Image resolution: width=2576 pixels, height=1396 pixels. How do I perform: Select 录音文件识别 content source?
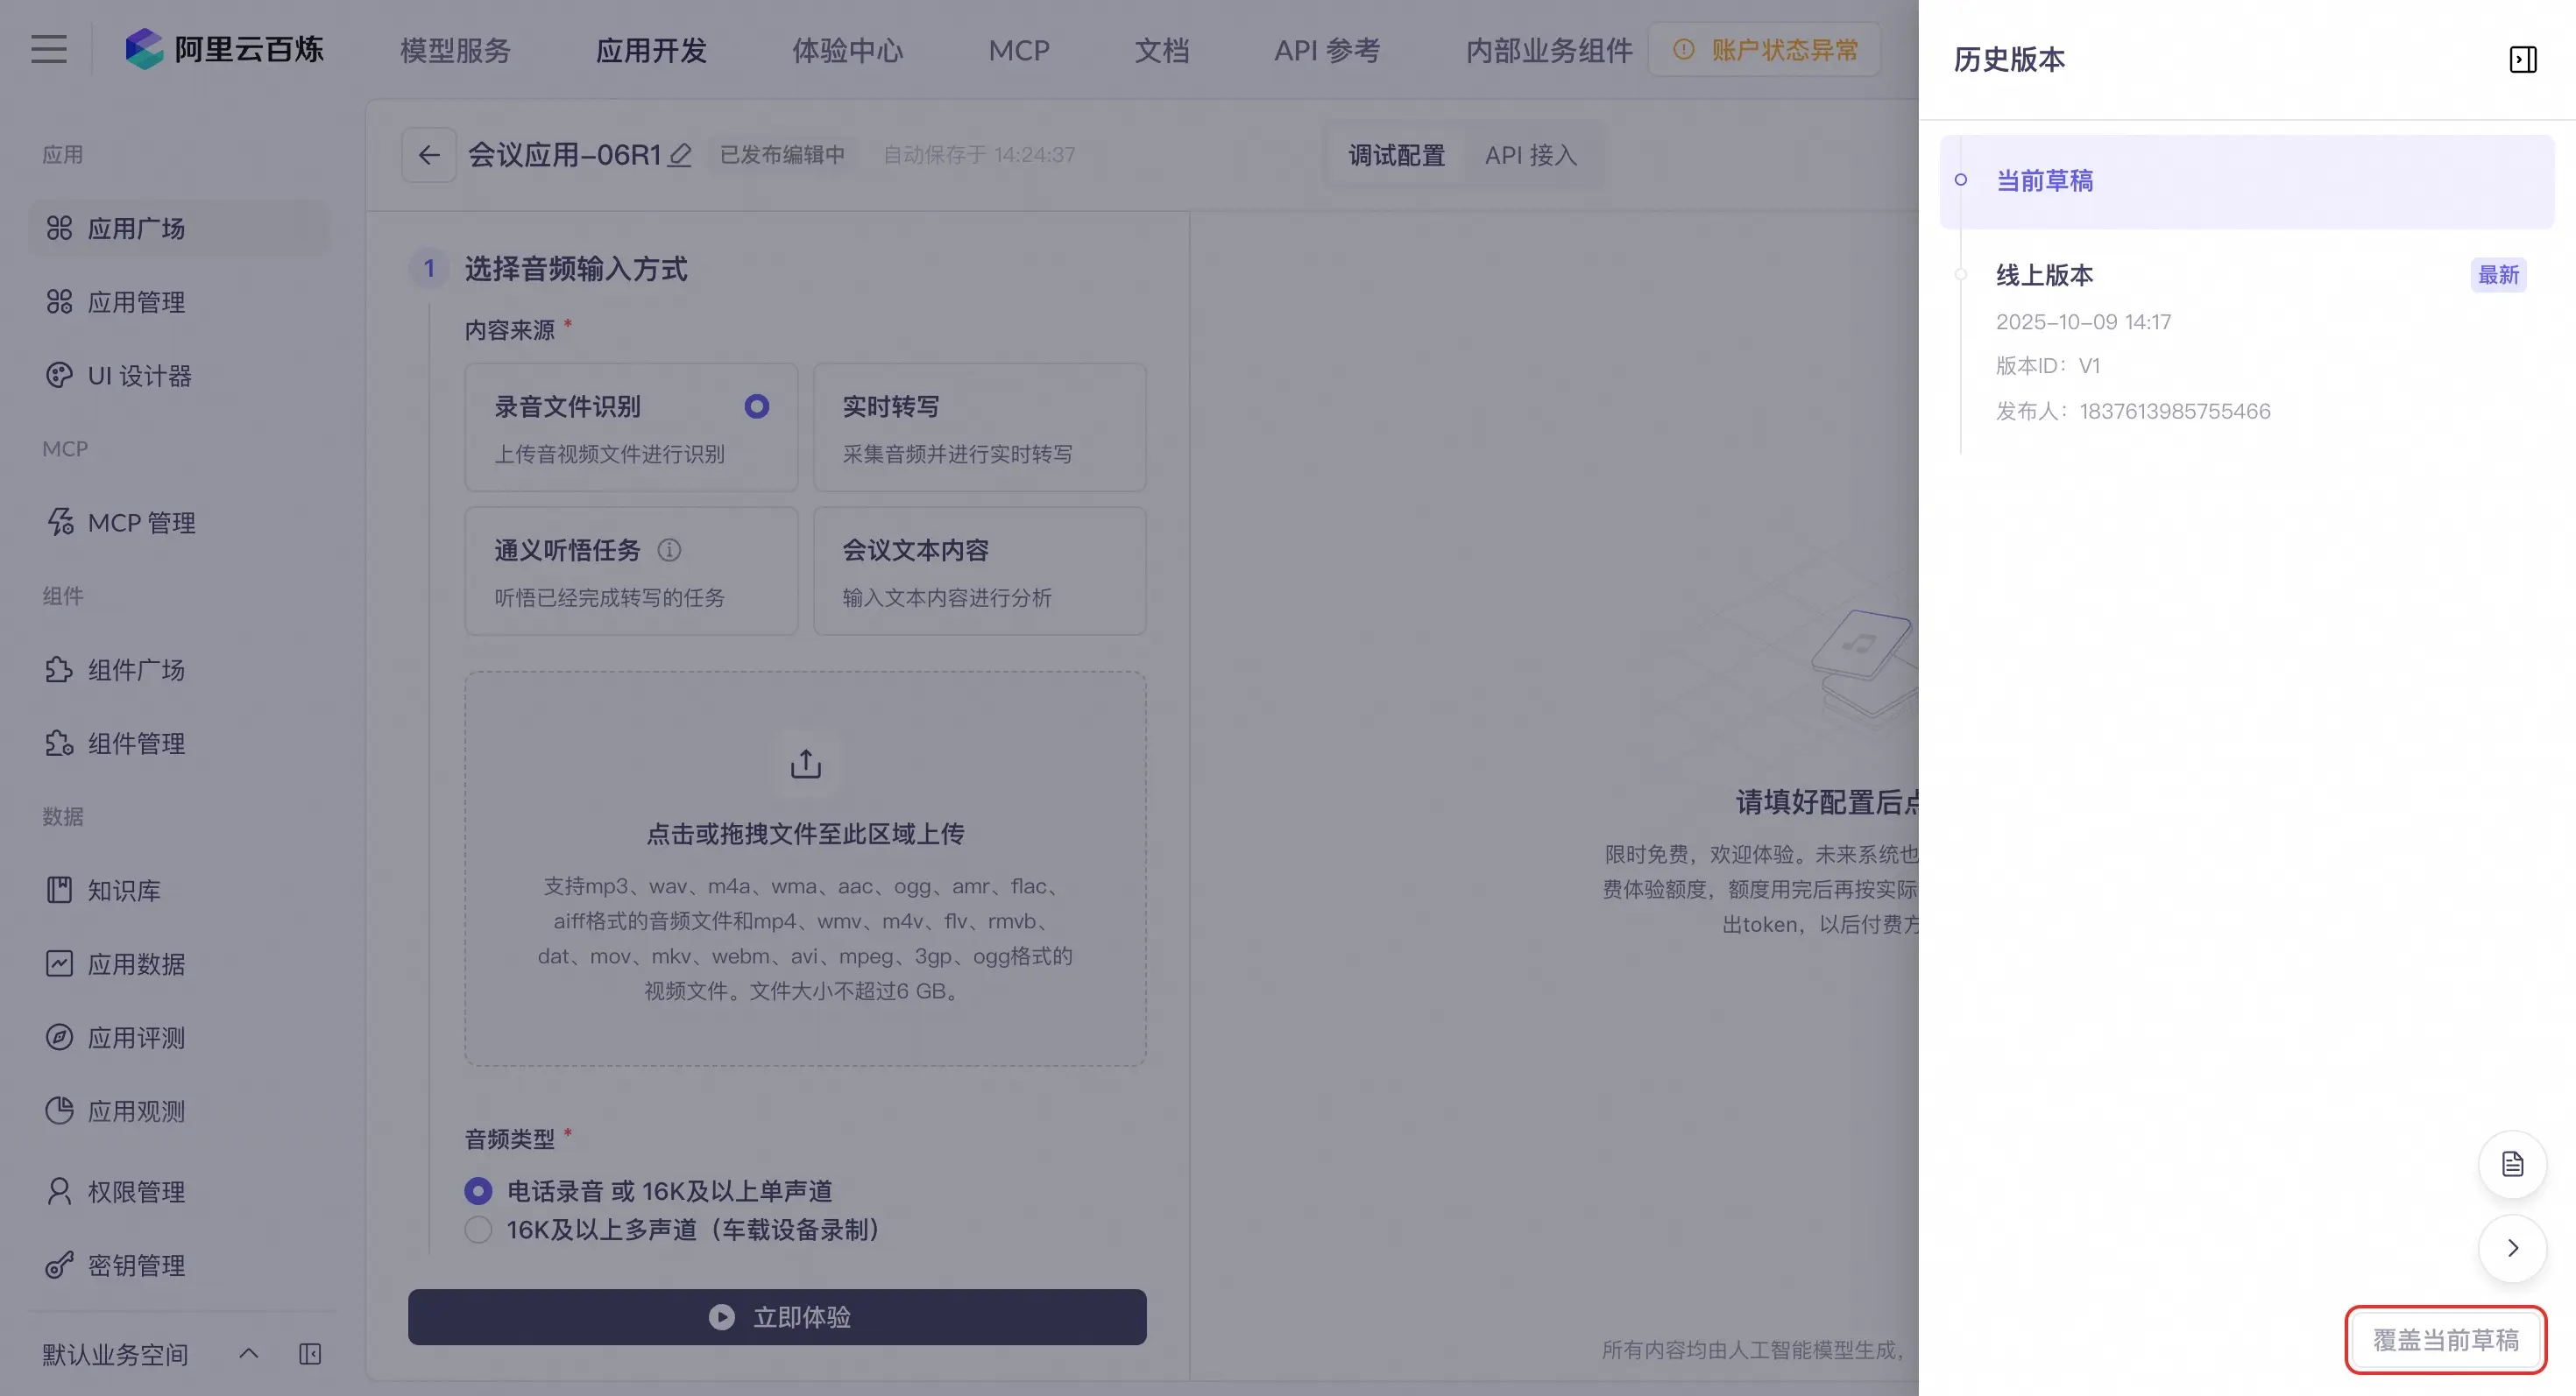pyautogui.click(x=631, y=427)
